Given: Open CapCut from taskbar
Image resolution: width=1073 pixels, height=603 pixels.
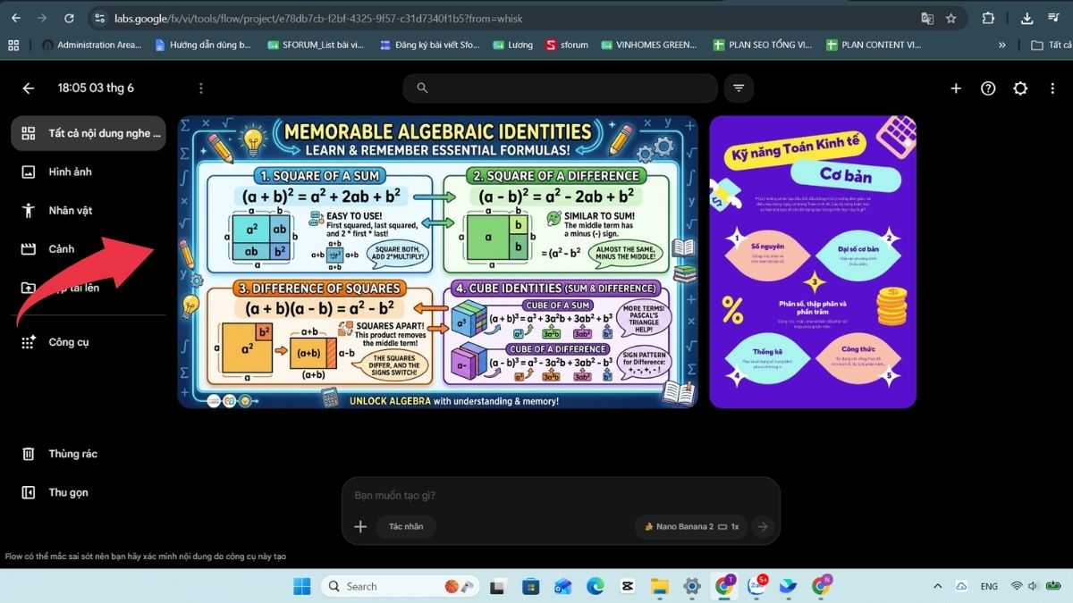Looking at the screenshot, I should pos(628,586).
